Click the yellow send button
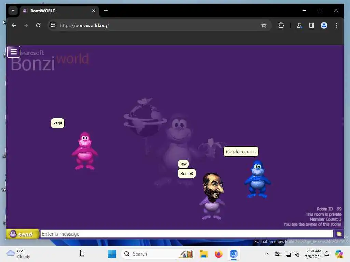Image resolution: width=350 pixels, height=262 pixels. tap(23, 234)
